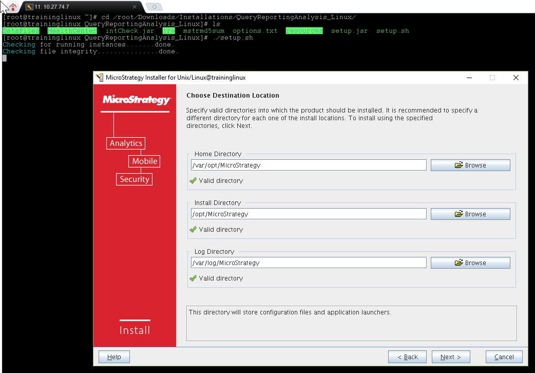The height and width of the screenshot is (373, 535).
Task: Click the home icon tab
Action: (13, 7)
